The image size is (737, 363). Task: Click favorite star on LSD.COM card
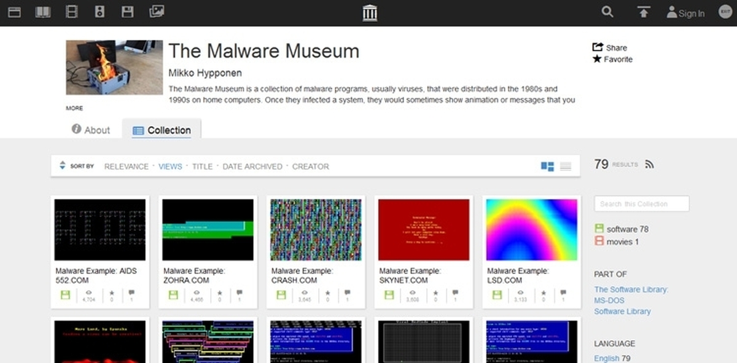tap(543, 292)
